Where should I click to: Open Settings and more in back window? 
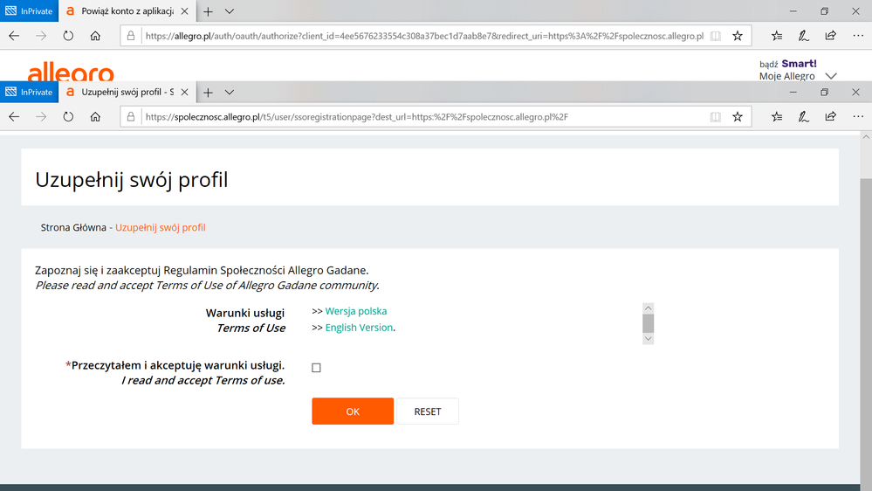[858, 36]
